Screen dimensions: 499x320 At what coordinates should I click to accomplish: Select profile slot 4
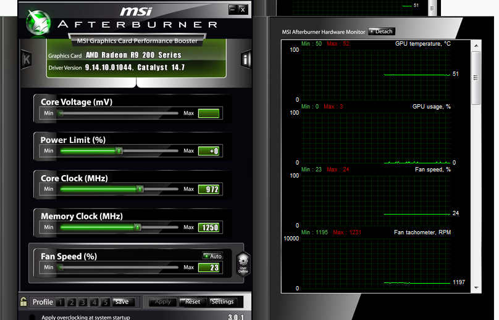point(94,302)
